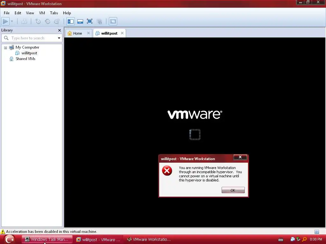
Task: Close the willitpost tab
Action: click(x=122, y=33)
